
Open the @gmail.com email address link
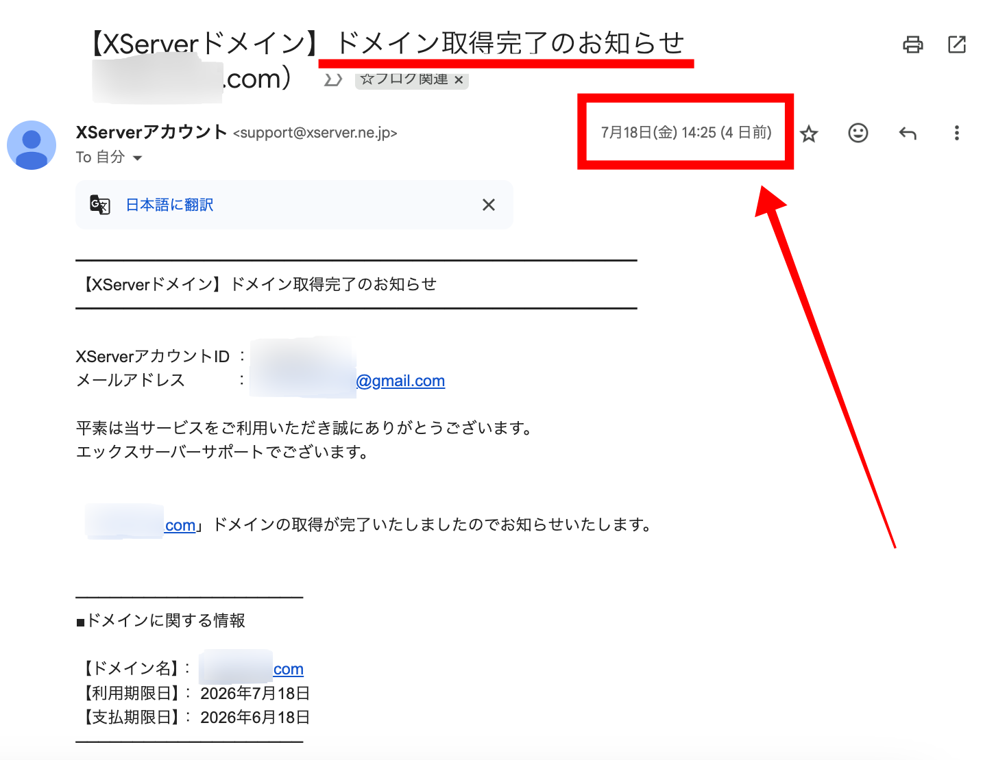click(x=400, y=381)
